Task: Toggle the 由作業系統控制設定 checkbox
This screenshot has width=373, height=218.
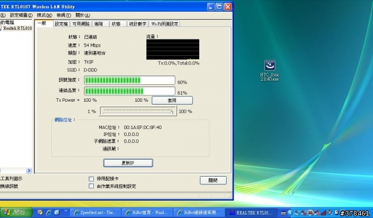Action: pos(91,186)
